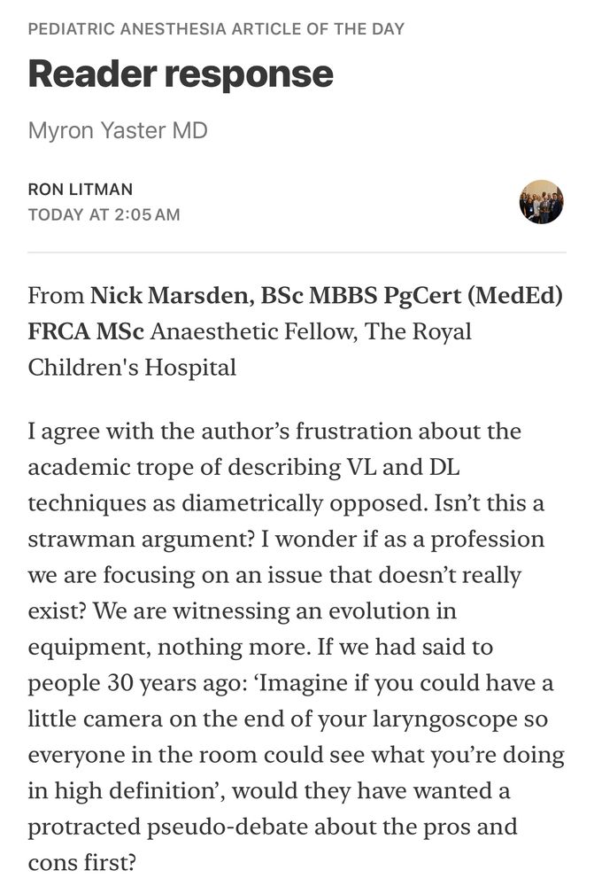Tap the bold FRCA MSc text
The image size is (594, 886).
[86, 331]
